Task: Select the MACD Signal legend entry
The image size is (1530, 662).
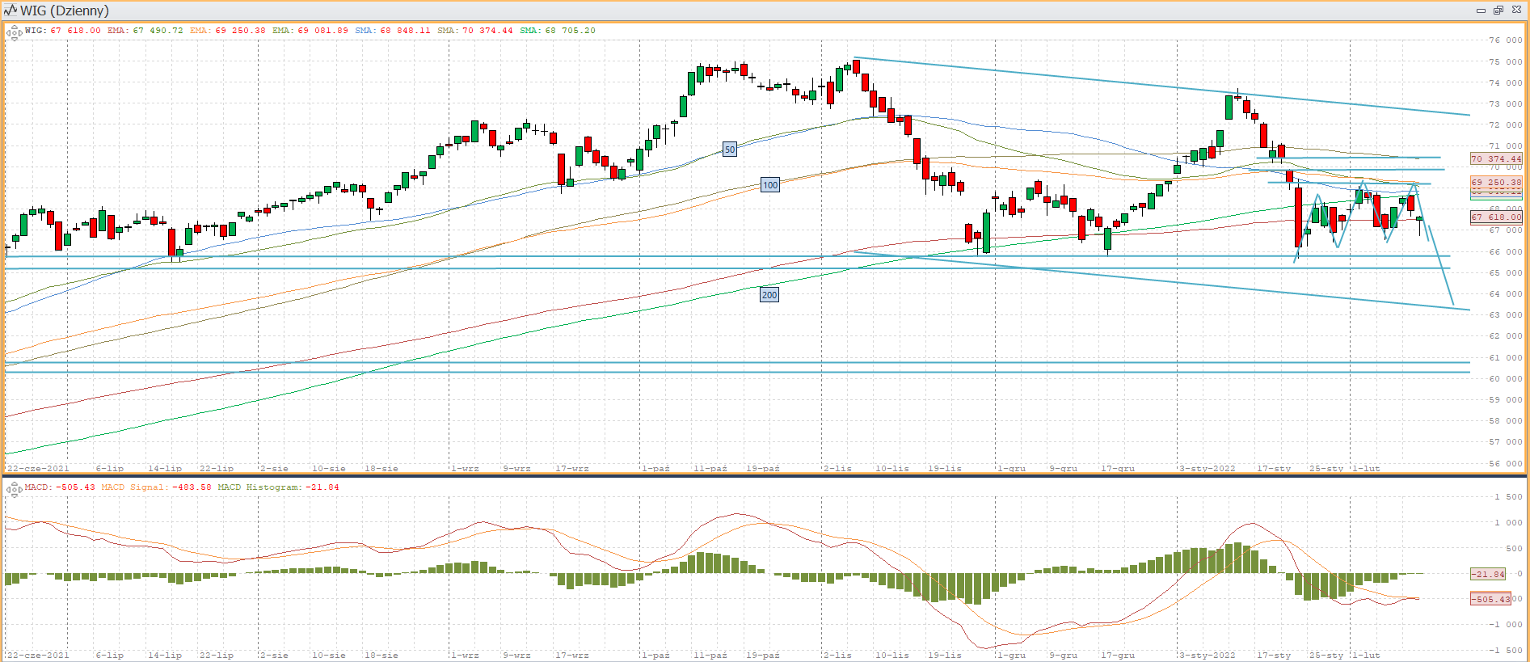Action: (x=156, y=487)
